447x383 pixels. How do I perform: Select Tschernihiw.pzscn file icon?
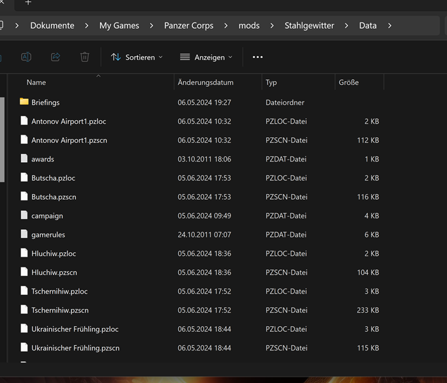(24, 310)
